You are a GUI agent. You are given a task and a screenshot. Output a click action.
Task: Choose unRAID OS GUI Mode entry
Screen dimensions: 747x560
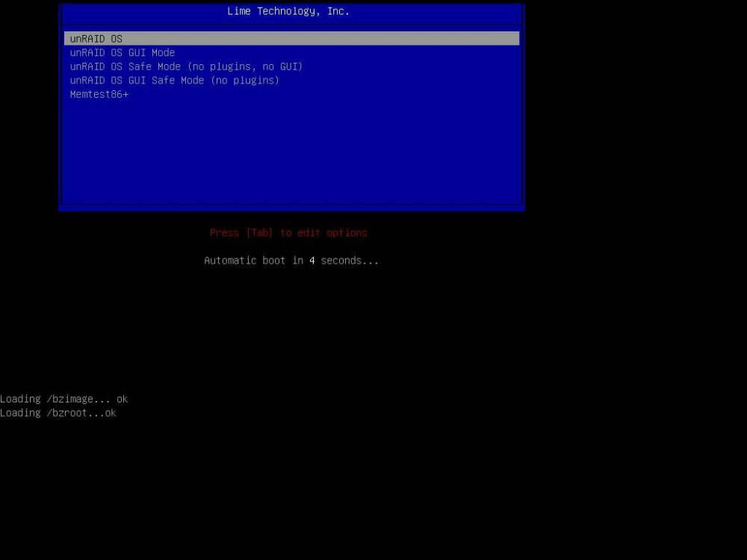click(x=123, y=52)
